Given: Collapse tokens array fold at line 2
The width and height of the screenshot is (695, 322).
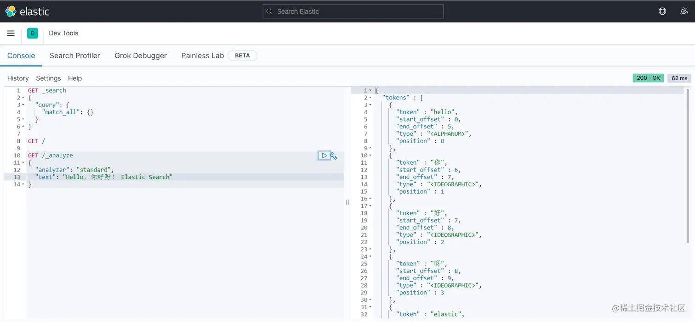Looking at the screenshot, I should 370,98.
